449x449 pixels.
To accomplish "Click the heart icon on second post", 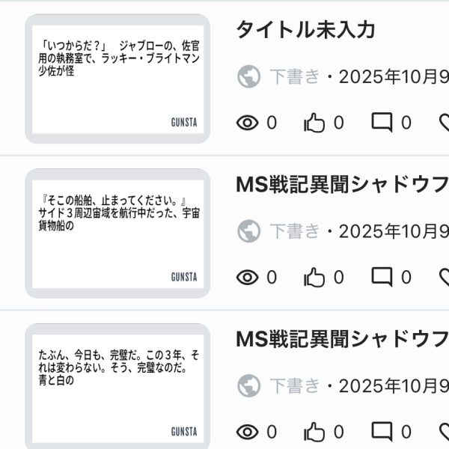I will click(x=445, y=278).
